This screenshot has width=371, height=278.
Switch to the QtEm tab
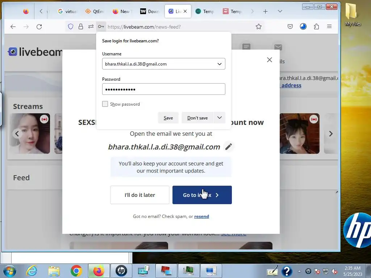pyautogui.click(x=95, y=11)
